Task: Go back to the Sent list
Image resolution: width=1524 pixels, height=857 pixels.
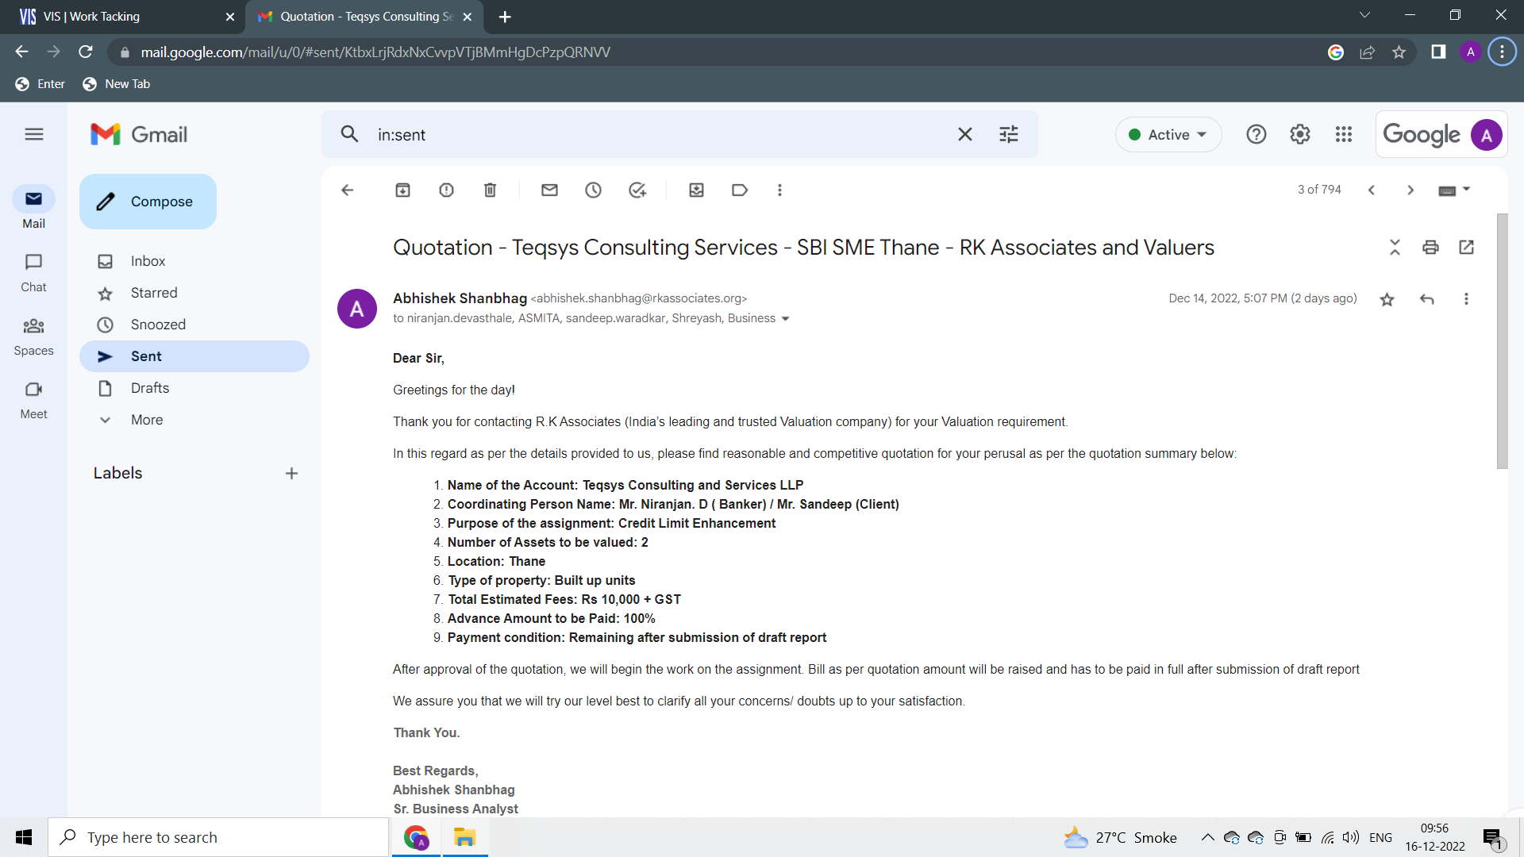Action: click(347, 190)
